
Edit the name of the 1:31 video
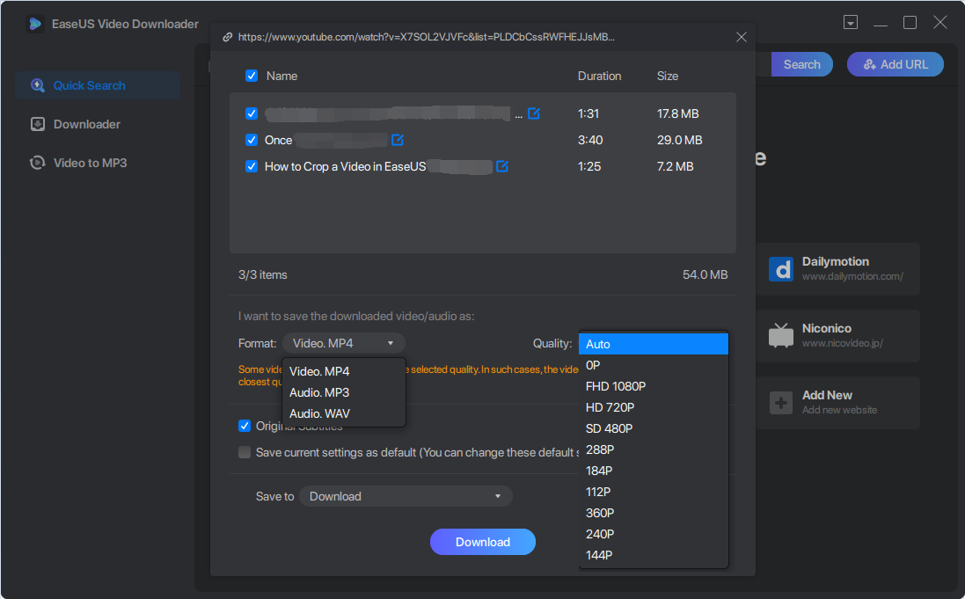(534, 113)
